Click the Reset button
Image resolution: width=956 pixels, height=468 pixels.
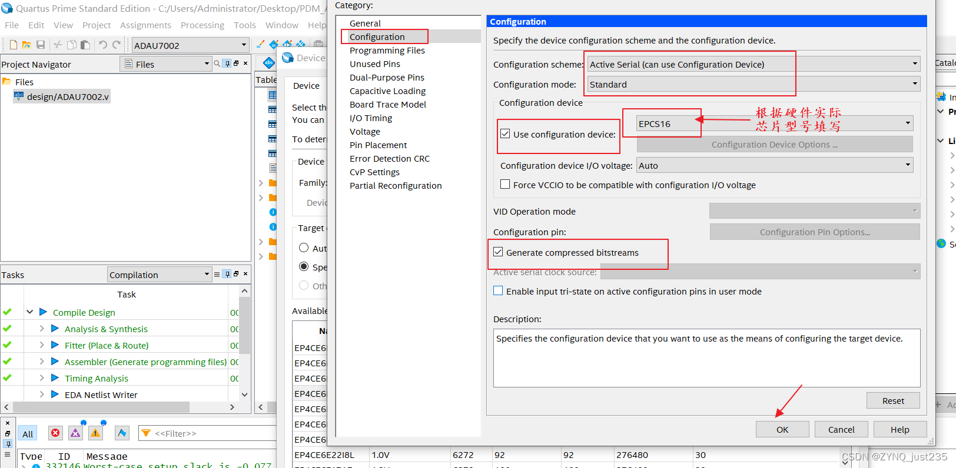[x=893, y=400]
